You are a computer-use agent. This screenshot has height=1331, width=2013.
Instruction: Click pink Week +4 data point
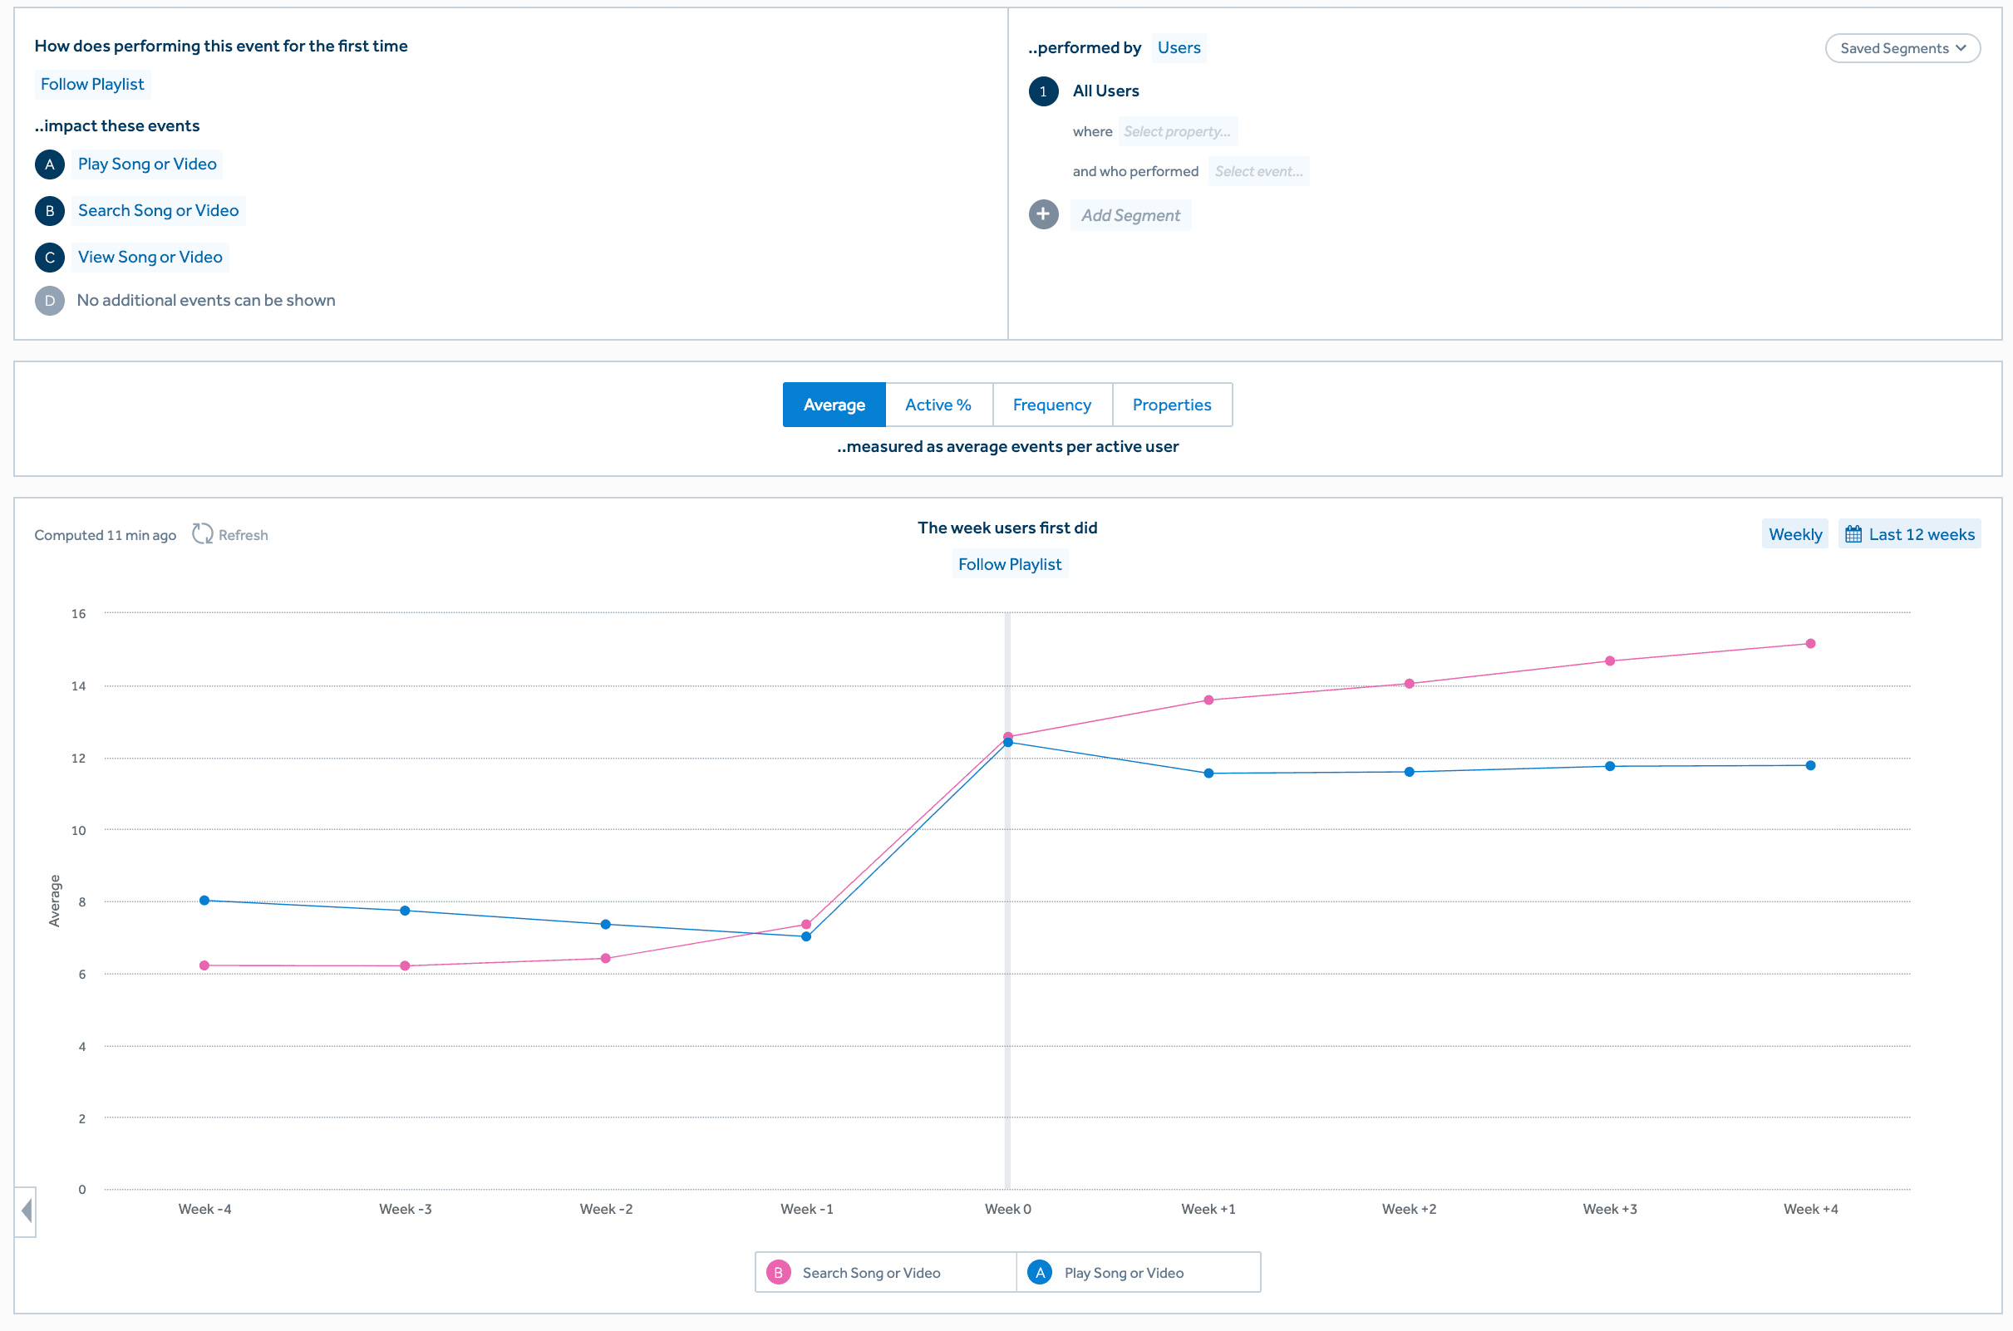[1810, 643]
